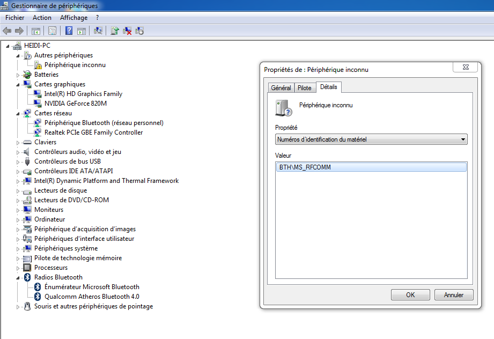Click the Update driver toolbar icon
The height and width of the screenshot is (339, 494).
[x=115, y=31]
